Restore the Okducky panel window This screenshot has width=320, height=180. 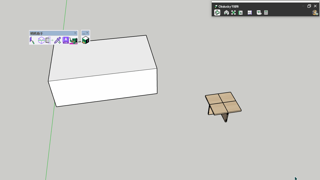pos(309,6)
